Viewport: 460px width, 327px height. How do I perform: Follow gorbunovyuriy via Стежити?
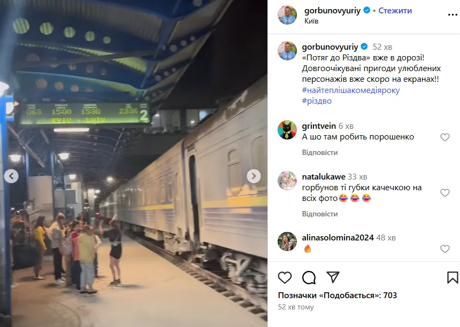pyautogui.click(x=395, y=11)
